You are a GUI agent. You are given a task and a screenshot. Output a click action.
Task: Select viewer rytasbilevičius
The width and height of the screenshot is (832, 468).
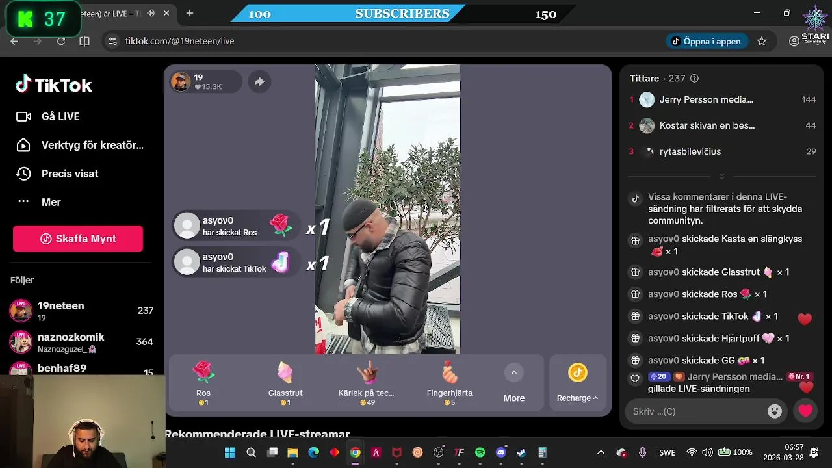tap(721, 151)
